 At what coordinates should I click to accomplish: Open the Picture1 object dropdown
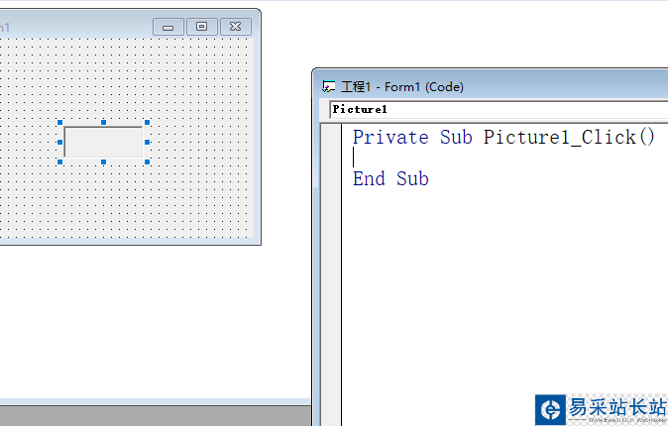tap(496, 109)
